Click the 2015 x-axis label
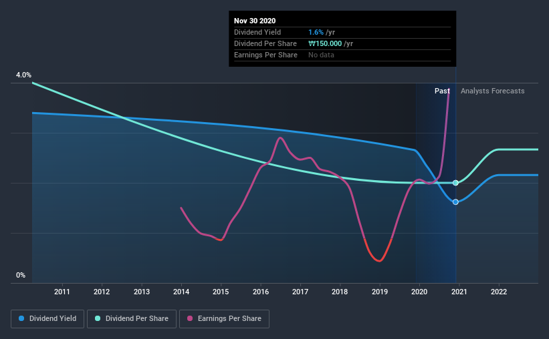Screen dimensions: 549x339 point(221,292)
